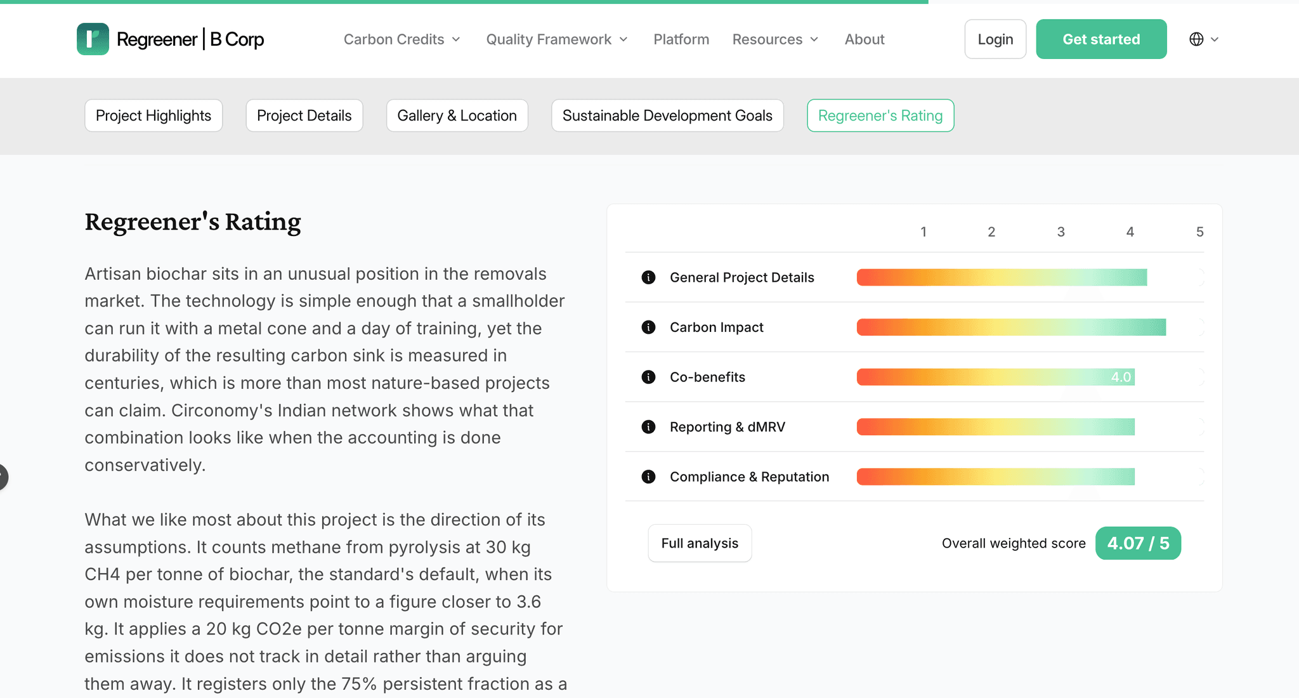Screen dimensions: 1299x698
Task: Click the Co-benefits 4.0 score bar
Action: tap(996, 377)
